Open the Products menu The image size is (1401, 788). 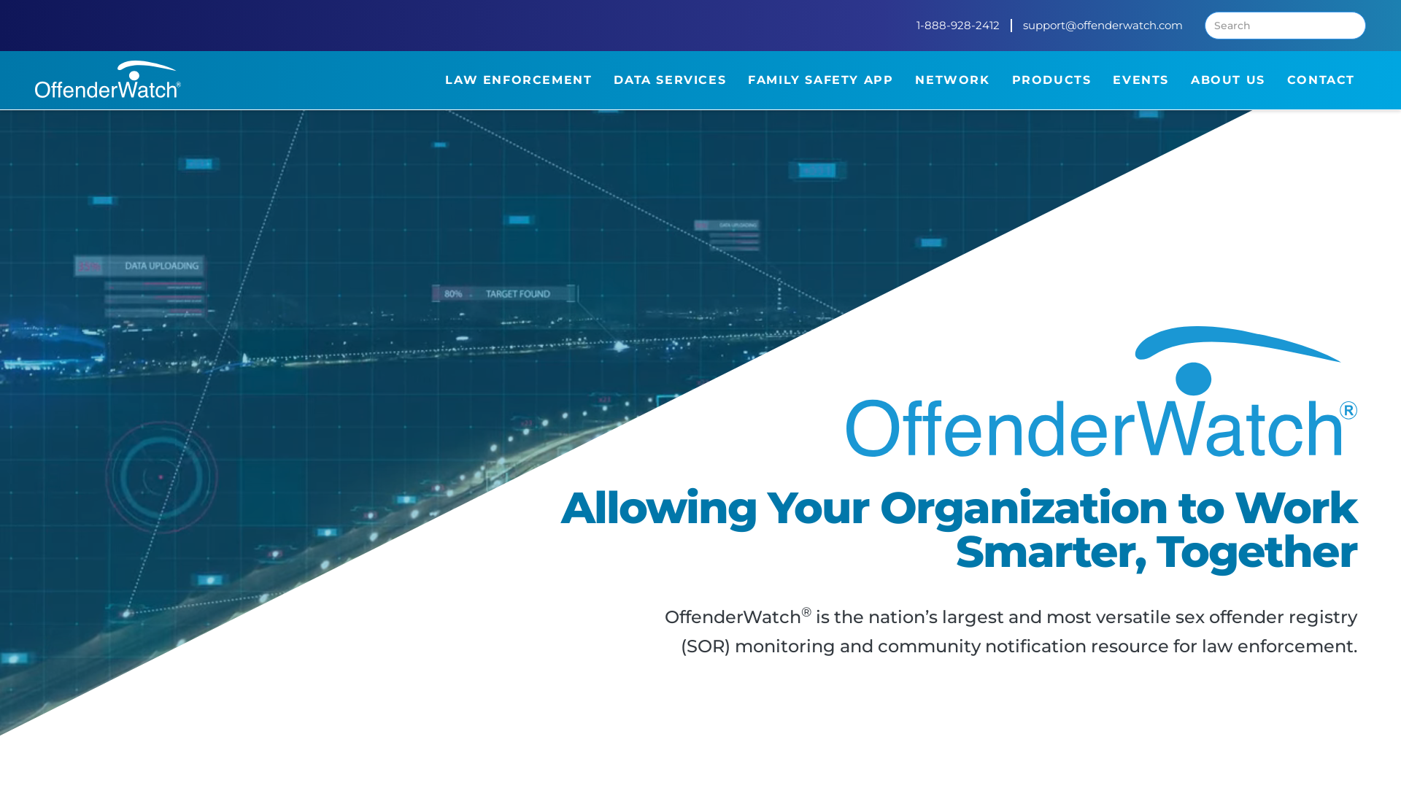pos(1051,80)
